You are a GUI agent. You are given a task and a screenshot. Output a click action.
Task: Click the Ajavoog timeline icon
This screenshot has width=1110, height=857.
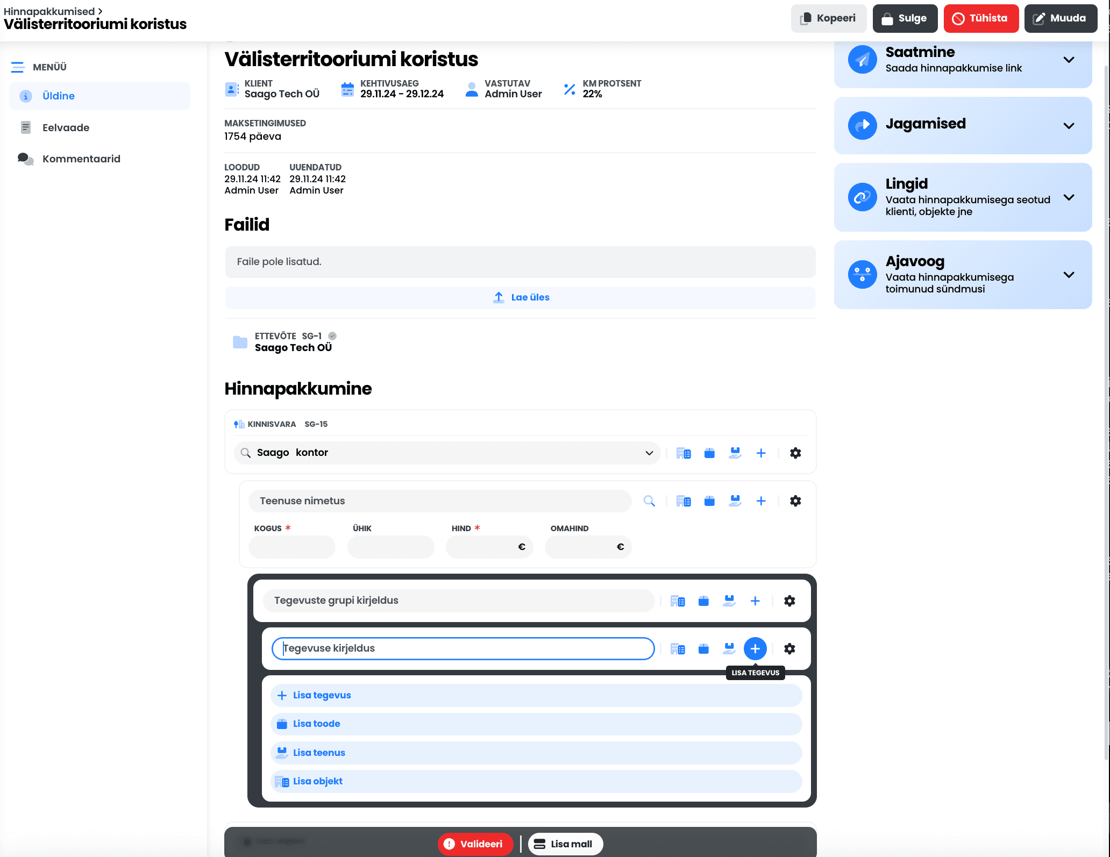click(862, 274)
